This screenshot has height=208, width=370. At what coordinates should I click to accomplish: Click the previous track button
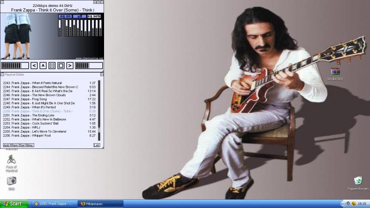pos(34,66)
